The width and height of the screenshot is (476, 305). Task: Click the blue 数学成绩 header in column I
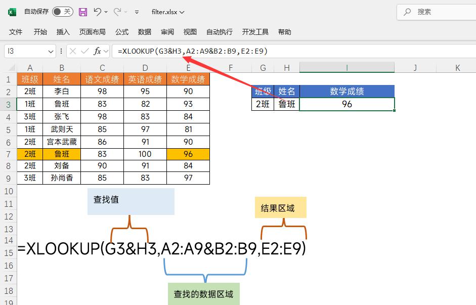(347, 92)
